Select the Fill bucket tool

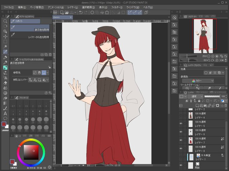click(x=5, y=98)
